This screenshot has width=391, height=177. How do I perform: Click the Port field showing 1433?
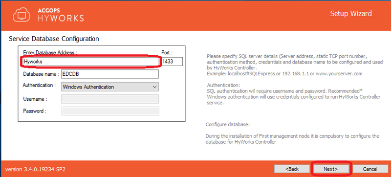pos(172,62)
